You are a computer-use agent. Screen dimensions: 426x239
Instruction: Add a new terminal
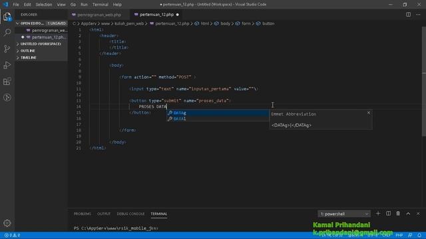378,214
